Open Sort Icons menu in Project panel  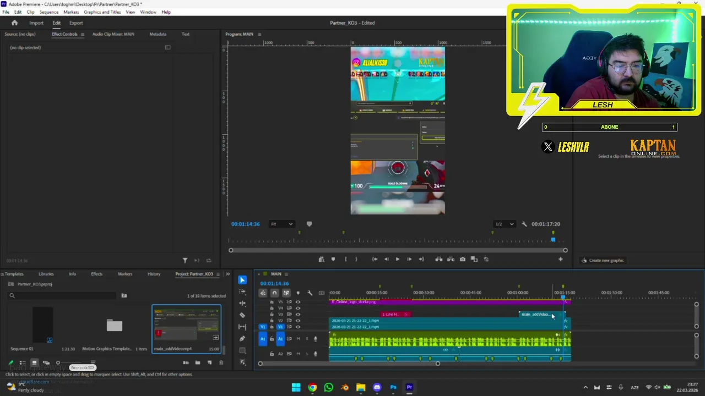(x=93, y=363)
